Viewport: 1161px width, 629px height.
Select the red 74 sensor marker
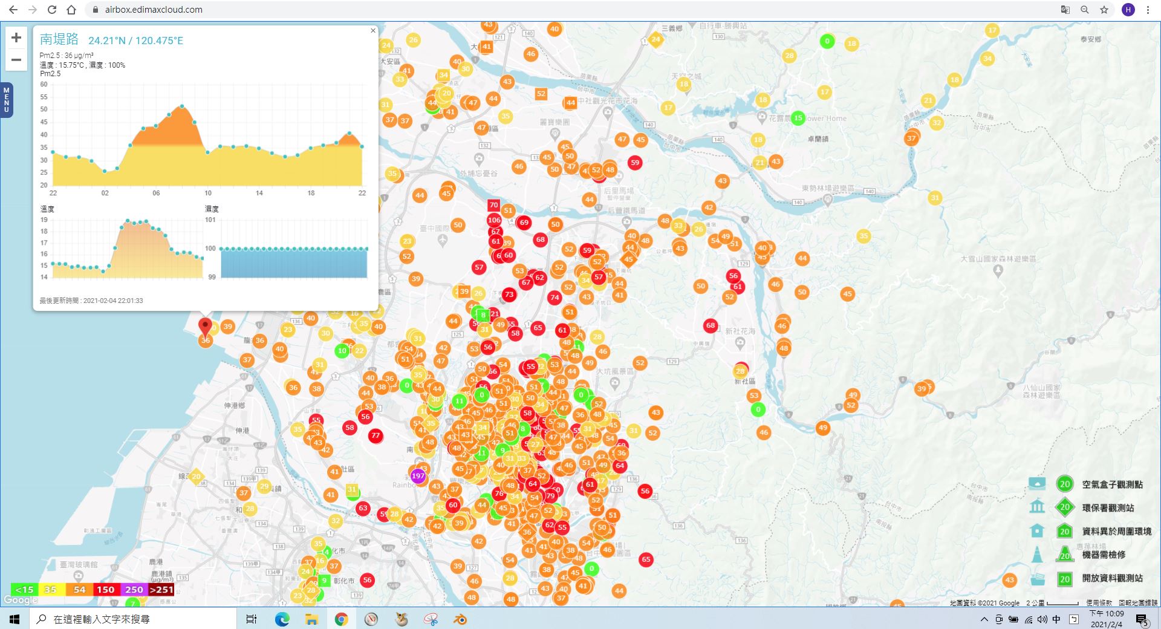[x=554, y=297]
